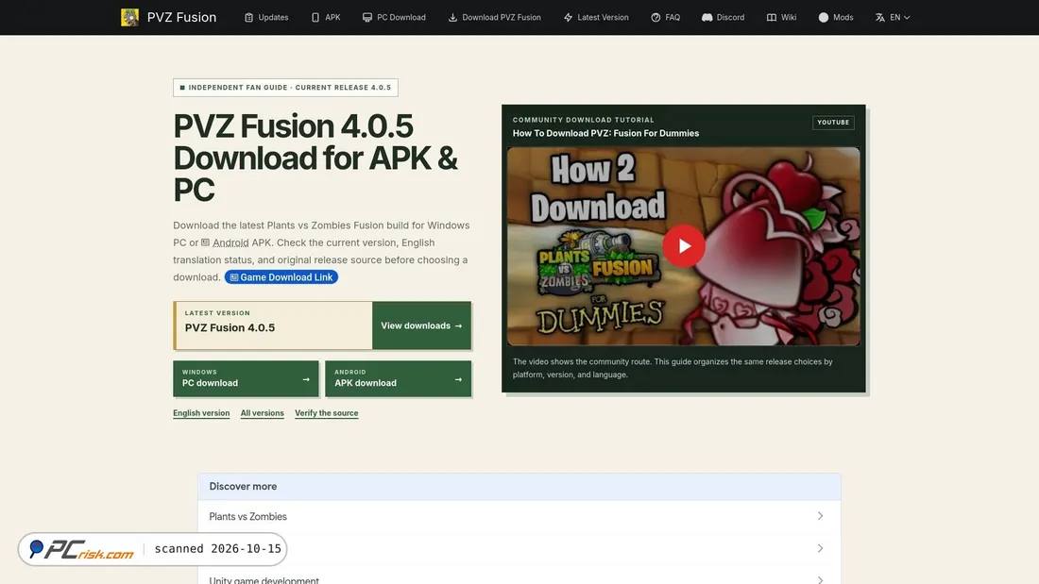The height and width of the screenshot is (584, 1039).
Task: Expand the second Discover more row chevron
Action: pyautogui.click(x=820, y=548)
